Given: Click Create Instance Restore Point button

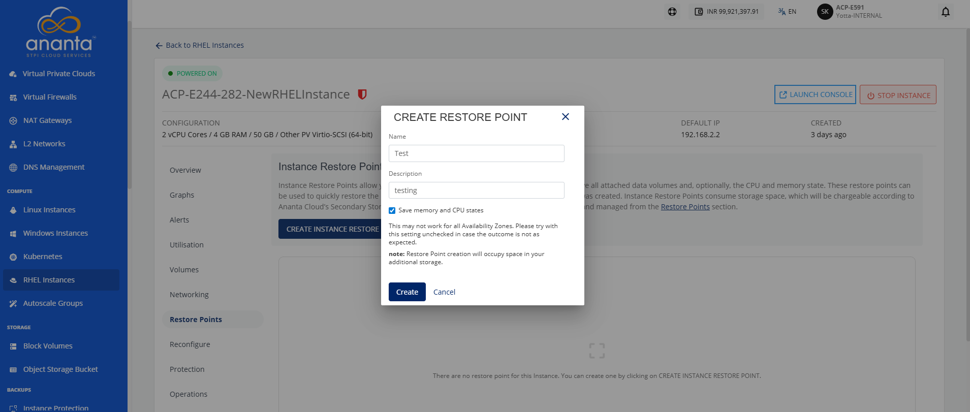Looking at the screenshot, I should tap(330, 229).
